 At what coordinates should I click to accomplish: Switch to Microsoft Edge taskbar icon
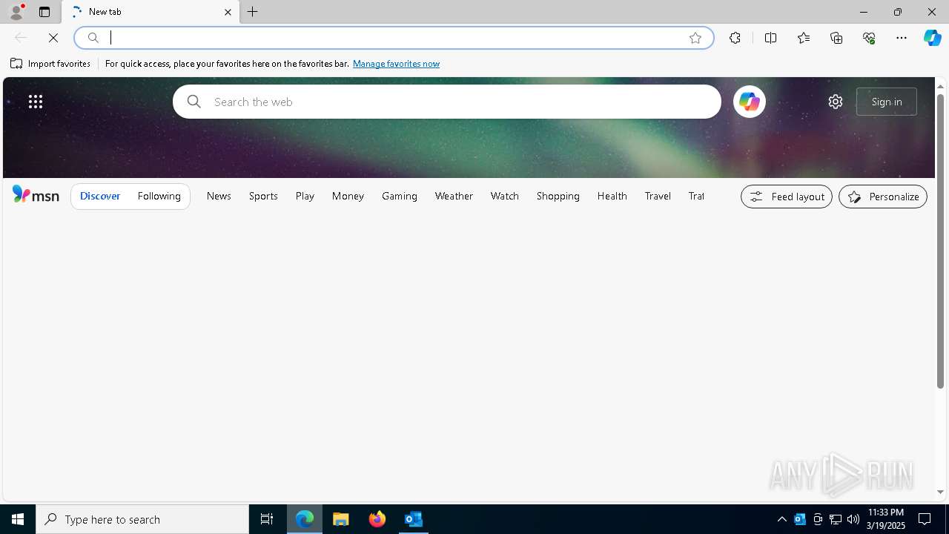[305, 519]
